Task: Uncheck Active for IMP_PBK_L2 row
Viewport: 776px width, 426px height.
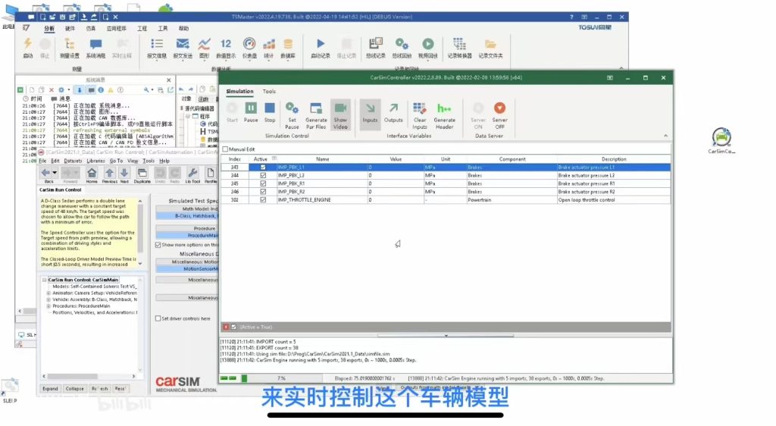Action: [263, 175]
